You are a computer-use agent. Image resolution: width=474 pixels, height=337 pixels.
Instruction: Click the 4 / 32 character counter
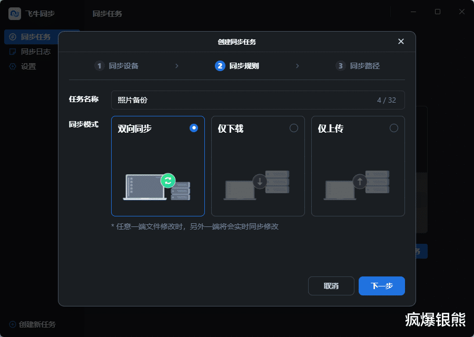(x=387, y=101)
